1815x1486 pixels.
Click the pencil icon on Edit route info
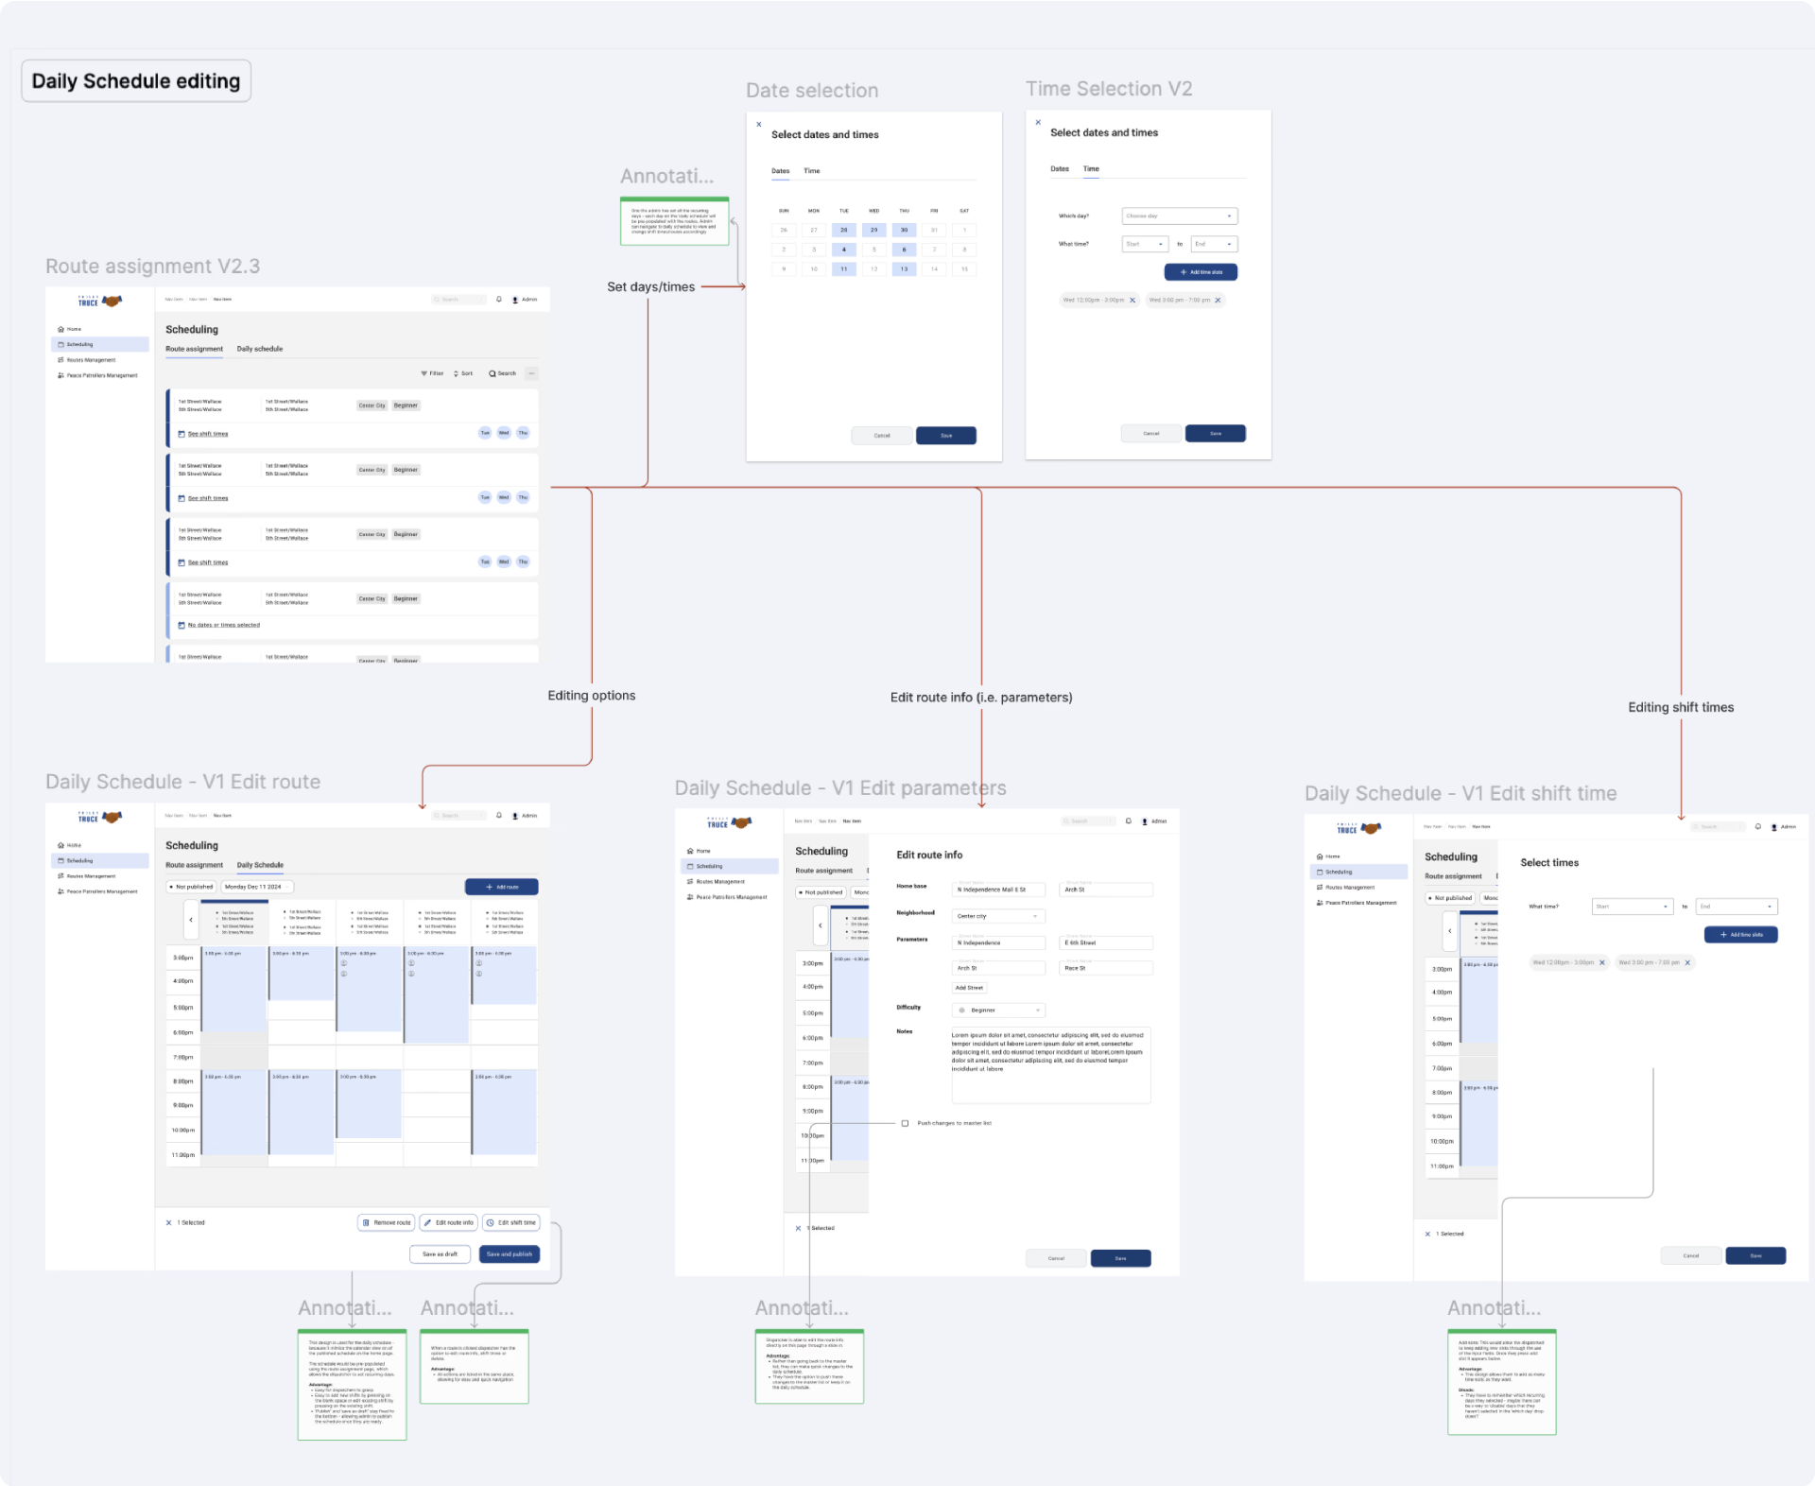[428, 1222]
